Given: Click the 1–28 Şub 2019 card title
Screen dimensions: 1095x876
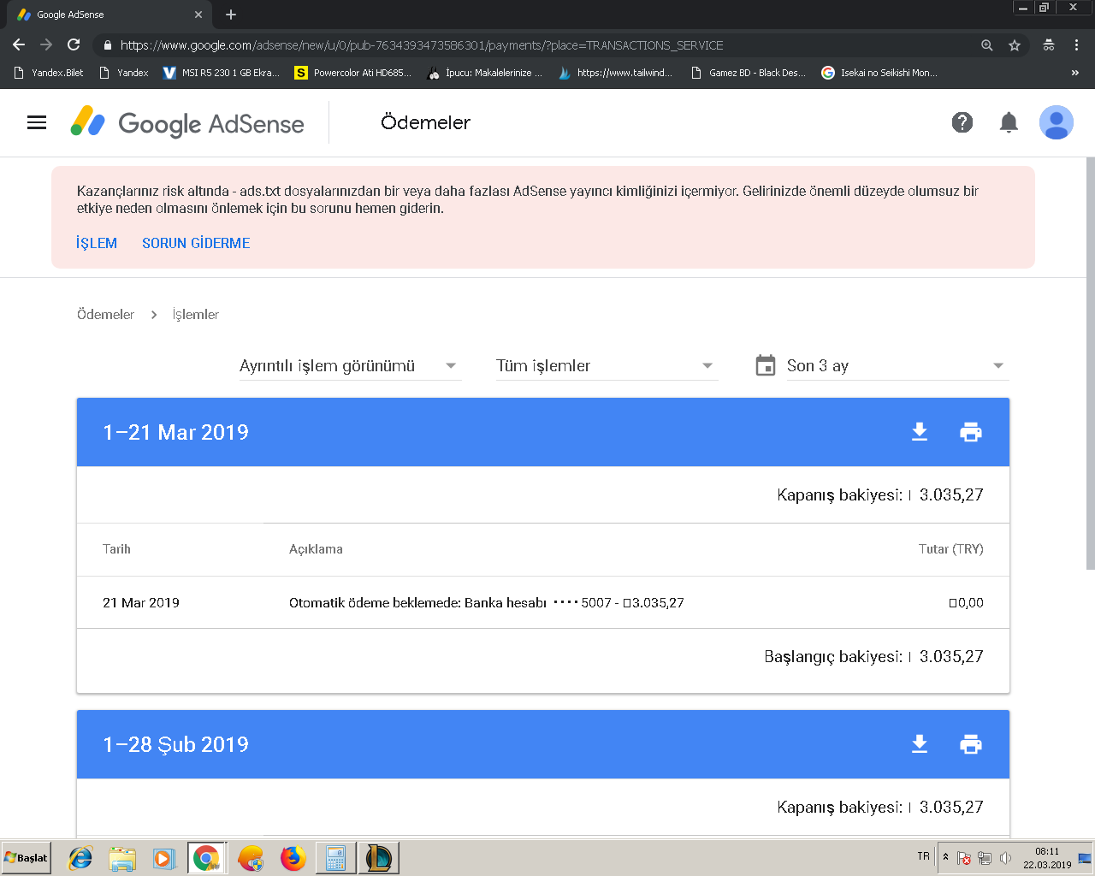Looking at the screenshot, I should (x=175, y=744).
